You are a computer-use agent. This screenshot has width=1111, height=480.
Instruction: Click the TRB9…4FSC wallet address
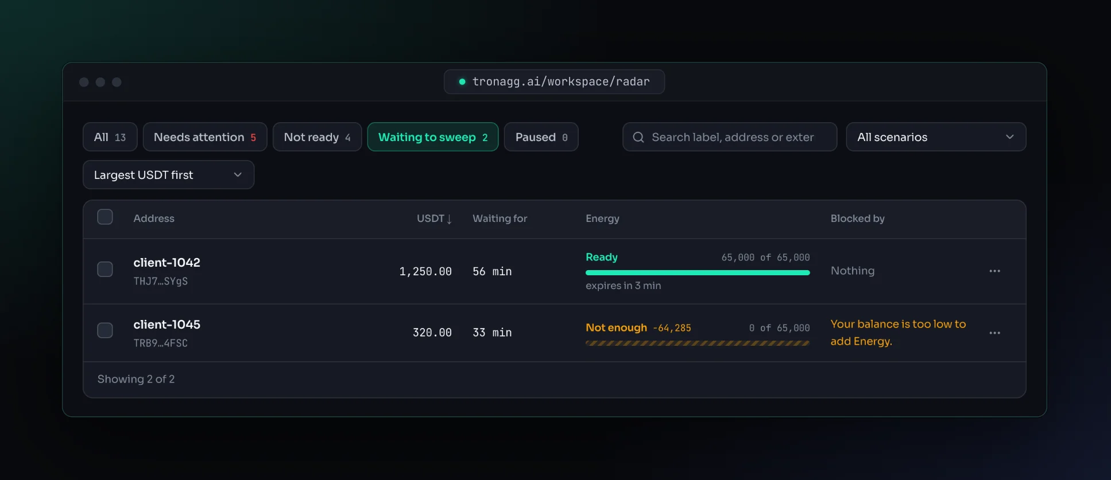pyautogui.click(x=161, y=343)
